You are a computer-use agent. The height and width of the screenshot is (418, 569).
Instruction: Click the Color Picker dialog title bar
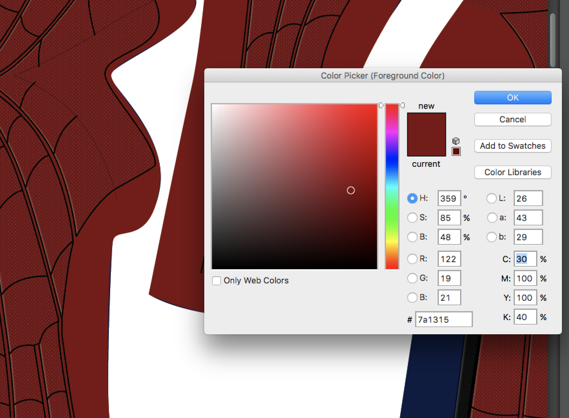pos(383,76)
